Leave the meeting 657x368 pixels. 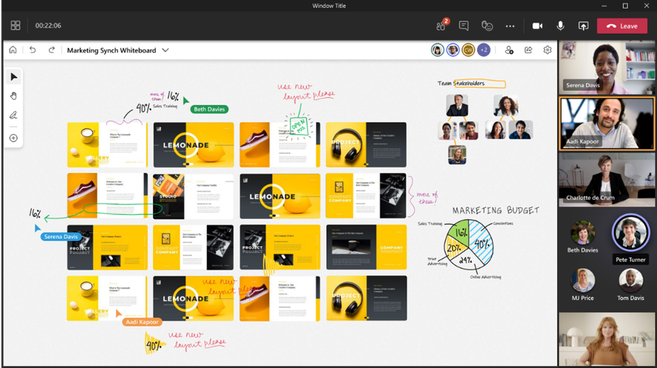tap(622, 26)
